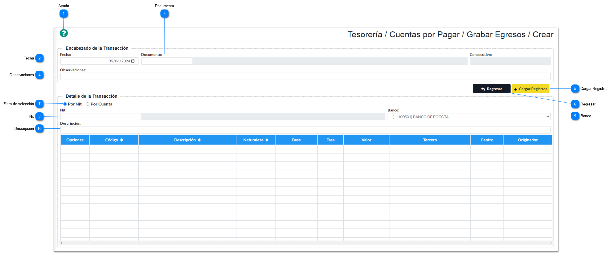Open the green Ayuda help icon
Viewport: 613px width, 254px height.
[64, 33]
